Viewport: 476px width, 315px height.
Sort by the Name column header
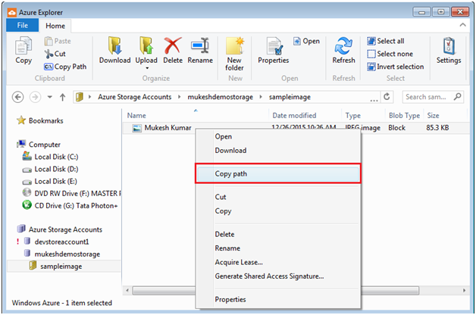point(196,116)
